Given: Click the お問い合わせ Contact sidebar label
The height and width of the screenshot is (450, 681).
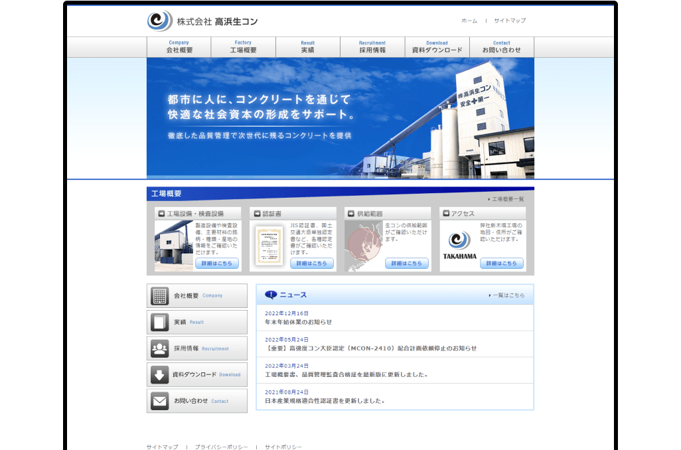Looking at the screenshot, I should [x=201, y=401].
